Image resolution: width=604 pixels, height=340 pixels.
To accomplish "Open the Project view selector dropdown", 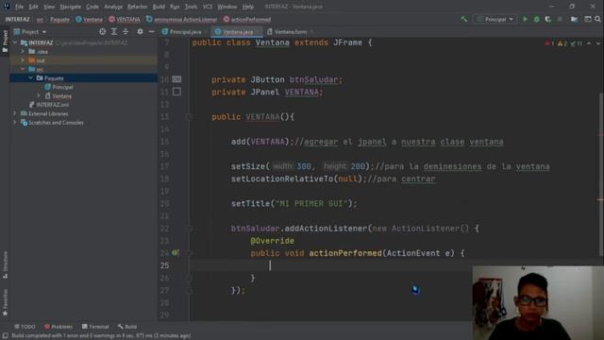I will click(30, 31).
